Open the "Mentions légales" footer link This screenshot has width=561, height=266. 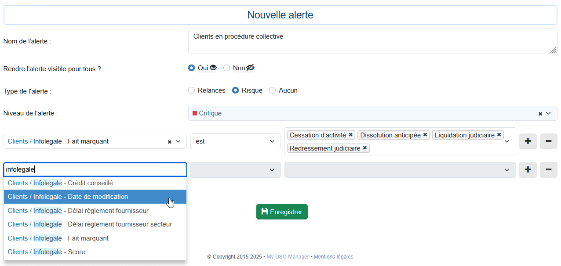(333, 256)
